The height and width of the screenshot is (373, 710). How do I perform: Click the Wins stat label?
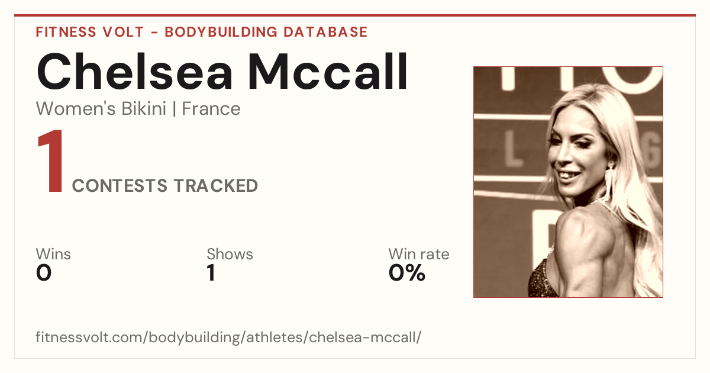tap(53, 254)
